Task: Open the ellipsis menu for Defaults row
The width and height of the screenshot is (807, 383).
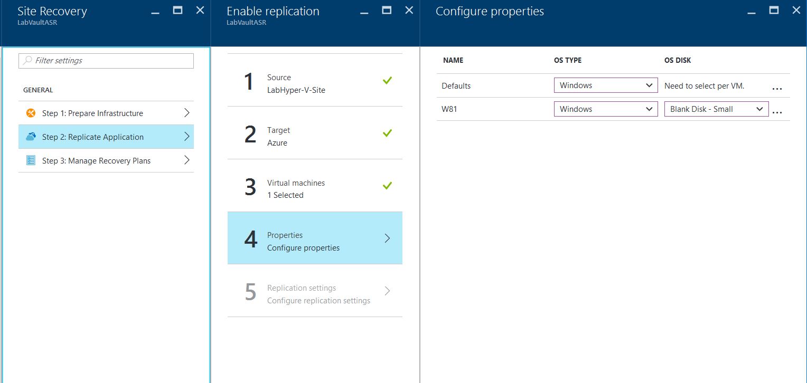Action: point(776,88)
